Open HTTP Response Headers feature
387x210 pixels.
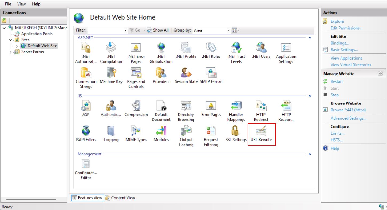(286, 111)
